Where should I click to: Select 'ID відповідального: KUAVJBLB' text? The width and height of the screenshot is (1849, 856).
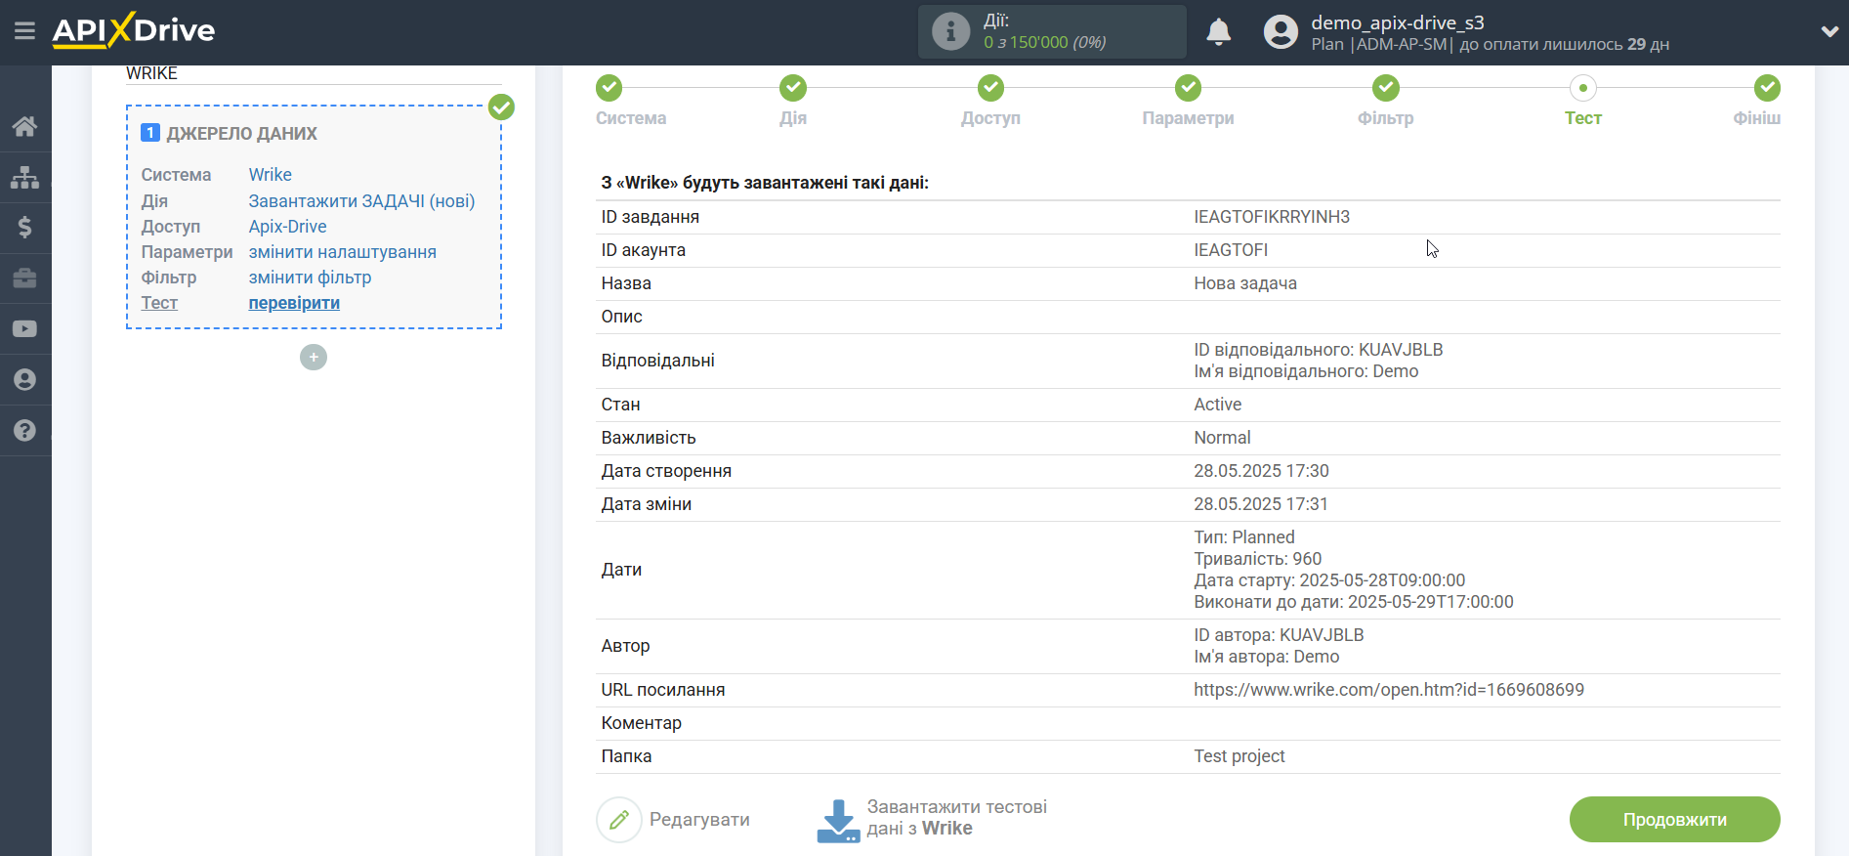pos(1318,350)
